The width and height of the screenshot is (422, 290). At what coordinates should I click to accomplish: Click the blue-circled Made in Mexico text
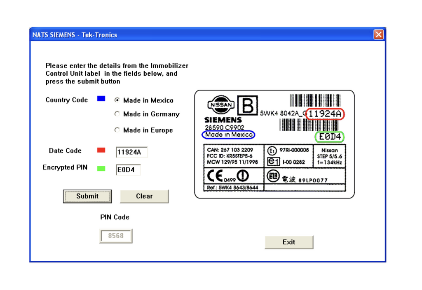229,135
